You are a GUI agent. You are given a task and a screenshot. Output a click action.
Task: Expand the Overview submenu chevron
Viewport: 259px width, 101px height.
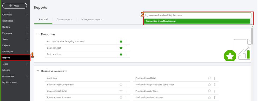pyautogui.click(x=27, y=15)
